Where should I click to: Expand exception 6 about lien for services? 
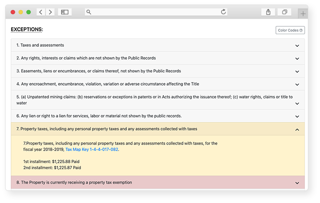pyautogui.click(x=297, y=116)
